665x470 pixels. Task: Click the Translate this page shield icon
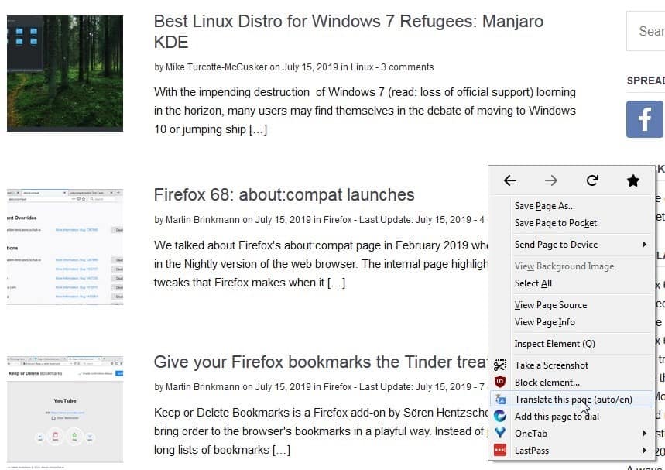pyautogui.click(x=501, y=399)
